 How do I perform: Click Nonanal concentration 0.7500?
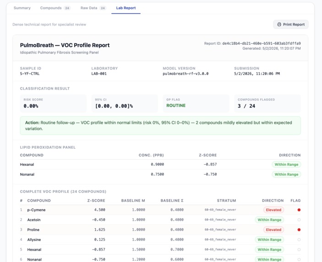click(157, 174)
